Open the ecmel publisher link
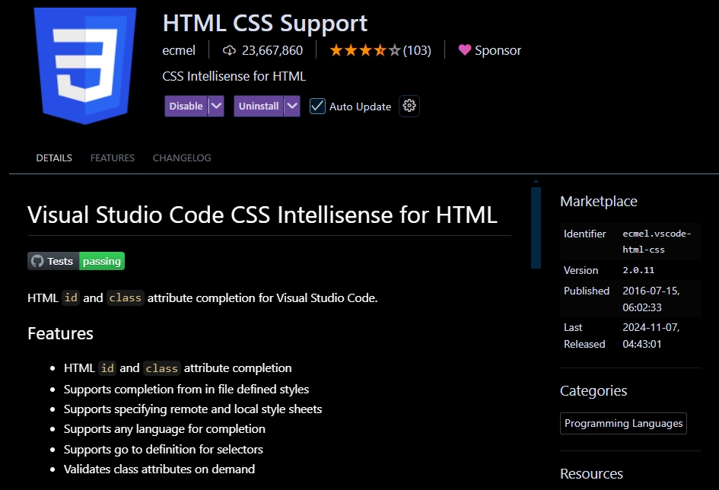The image size is (719, 490). click(x=179, y=50)
